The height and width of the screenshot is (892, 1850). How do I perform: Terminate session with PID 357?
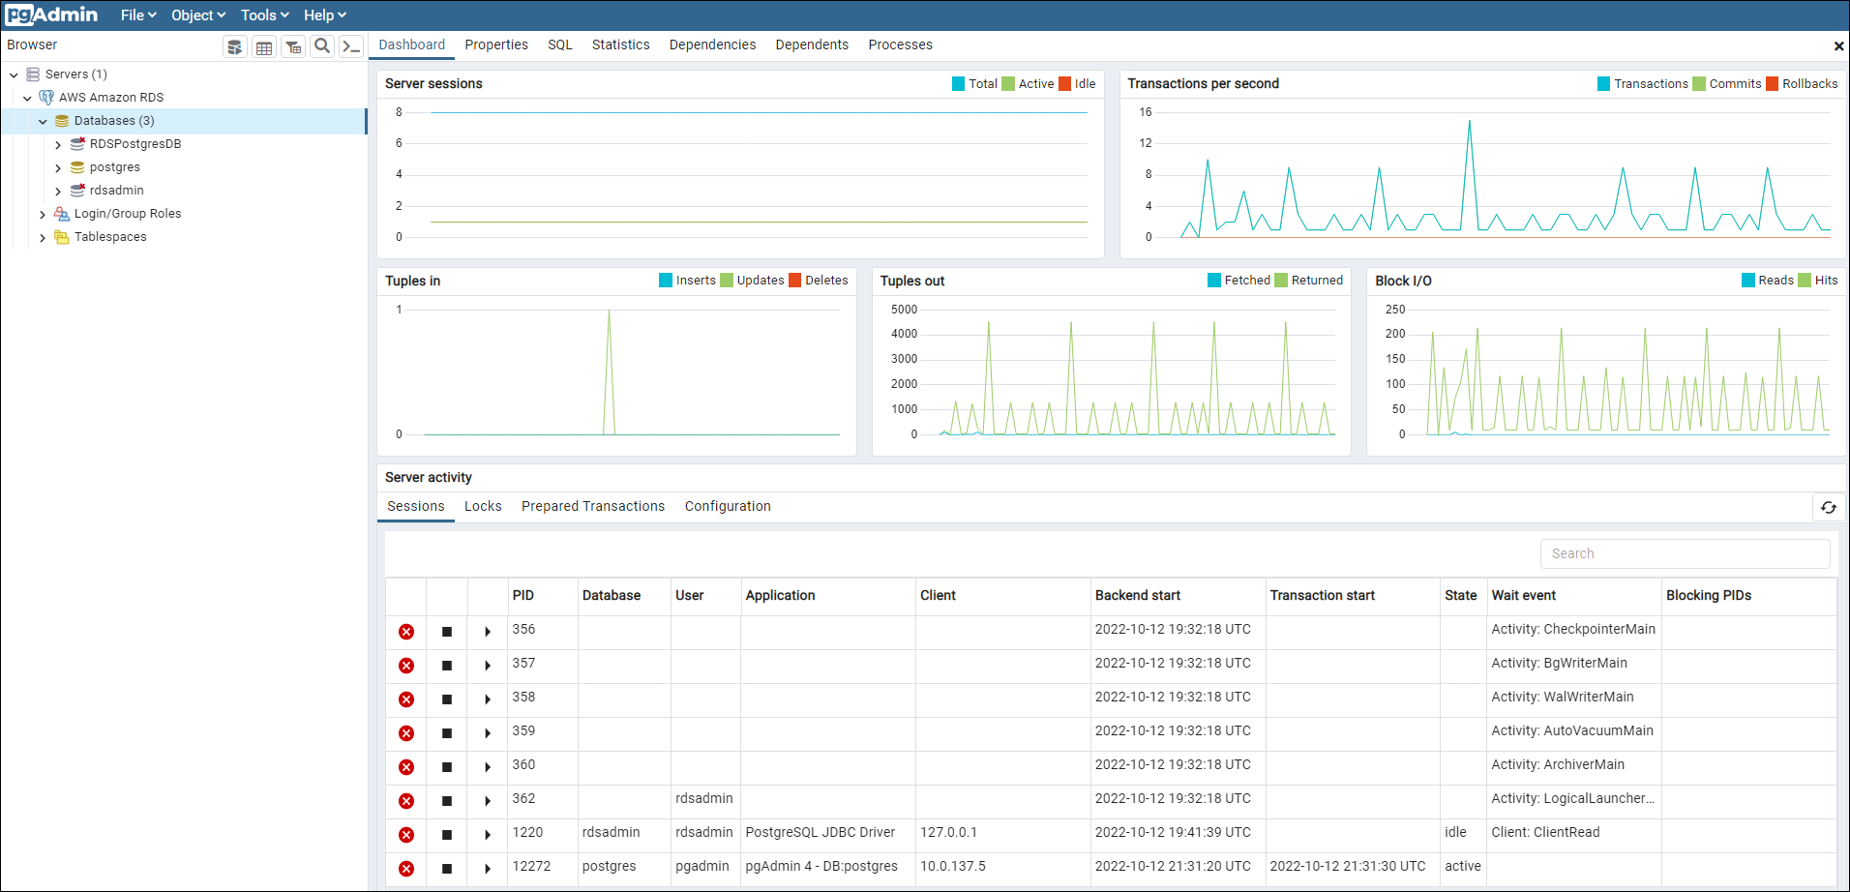pos(406,666)
